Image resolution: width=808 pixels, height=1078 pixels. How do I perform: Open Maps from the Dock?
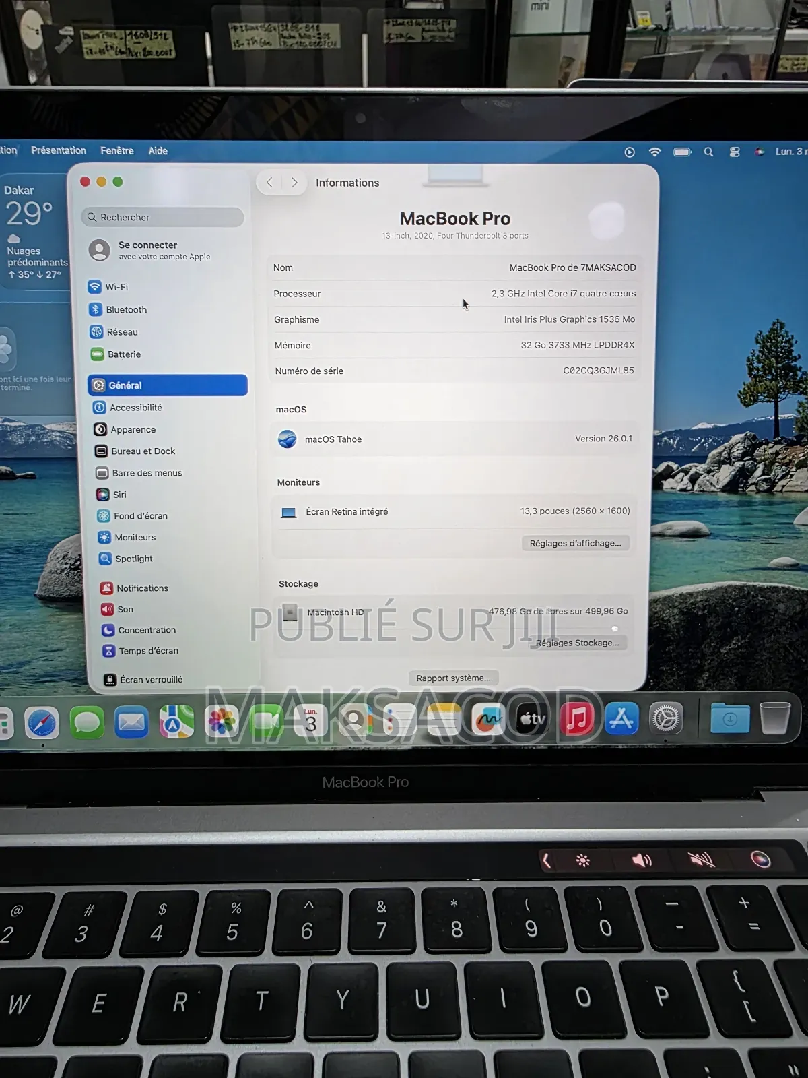coord(176,722)
